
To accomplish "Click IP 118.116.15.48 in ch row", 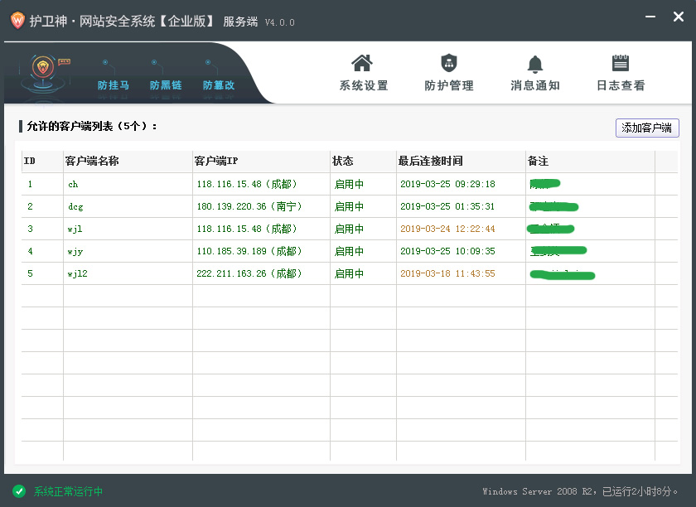I will (247, 184).
